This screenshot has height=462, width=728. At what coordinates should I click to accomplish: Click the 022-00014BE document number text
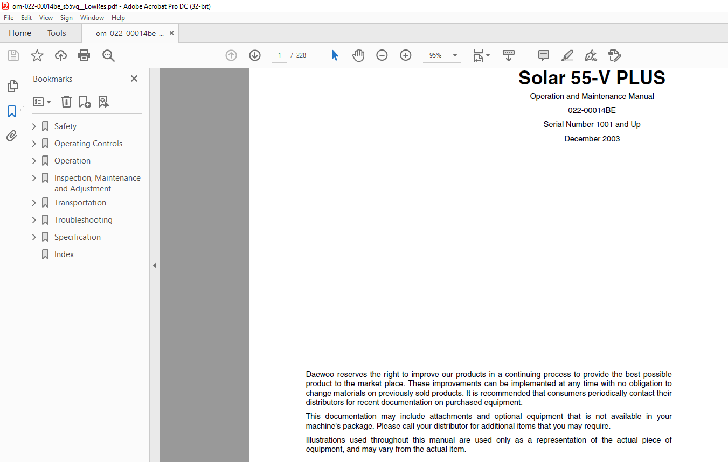click(592, 110)
